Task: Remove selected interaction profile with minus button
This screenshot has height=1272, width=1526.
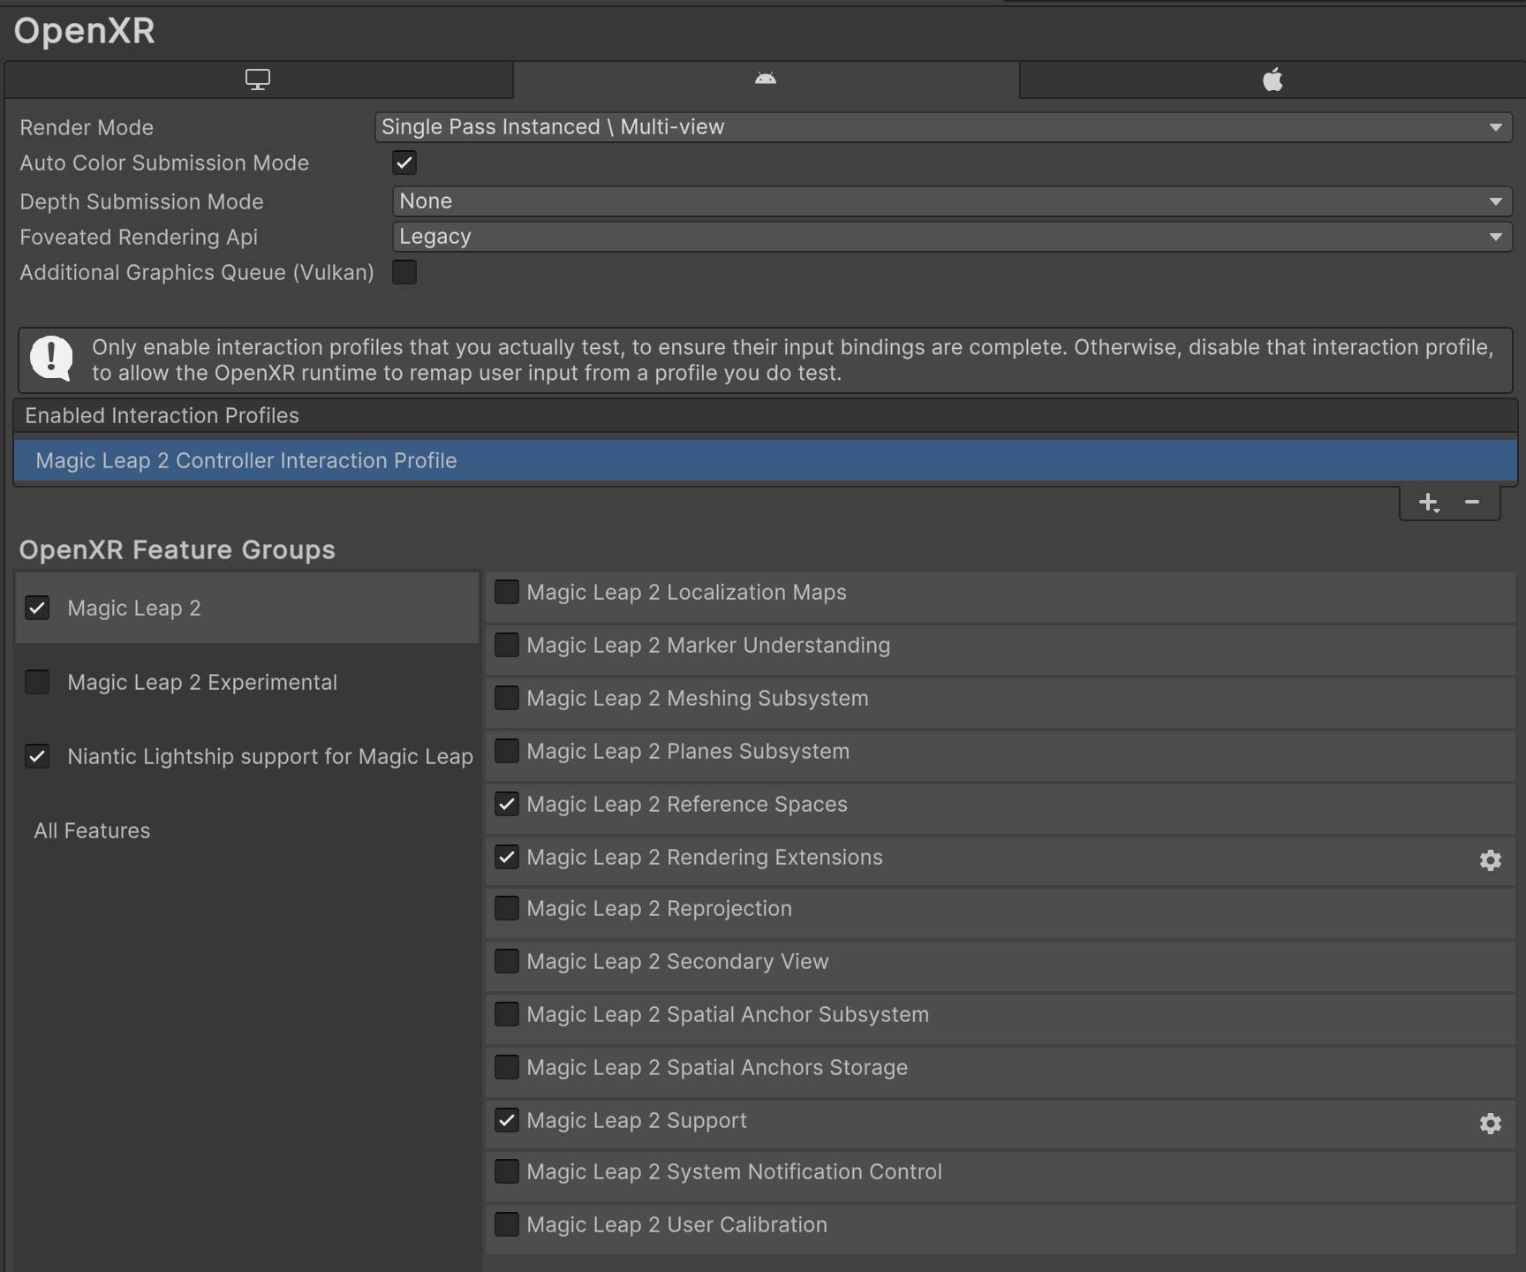Action: [1472, 502]
